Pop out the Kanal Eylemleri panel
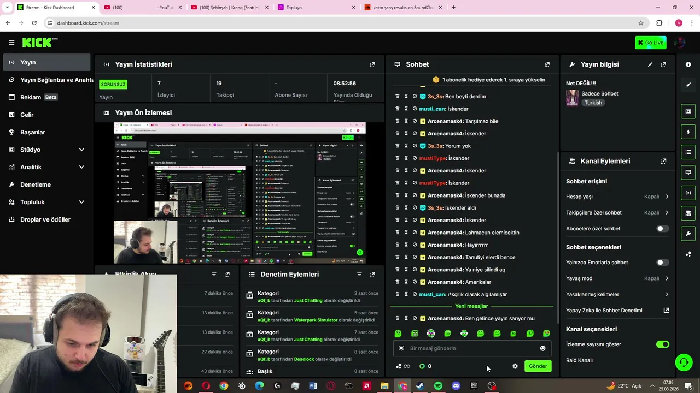700x393 pixels. [663, 162]
